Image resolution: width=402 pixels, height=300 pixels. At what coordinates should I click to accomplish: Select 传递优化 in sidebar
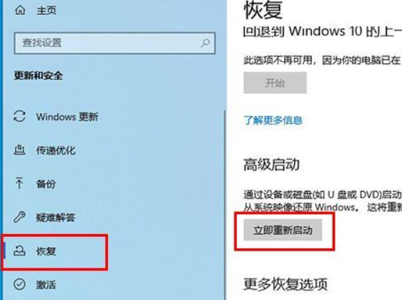coord(56,150)
